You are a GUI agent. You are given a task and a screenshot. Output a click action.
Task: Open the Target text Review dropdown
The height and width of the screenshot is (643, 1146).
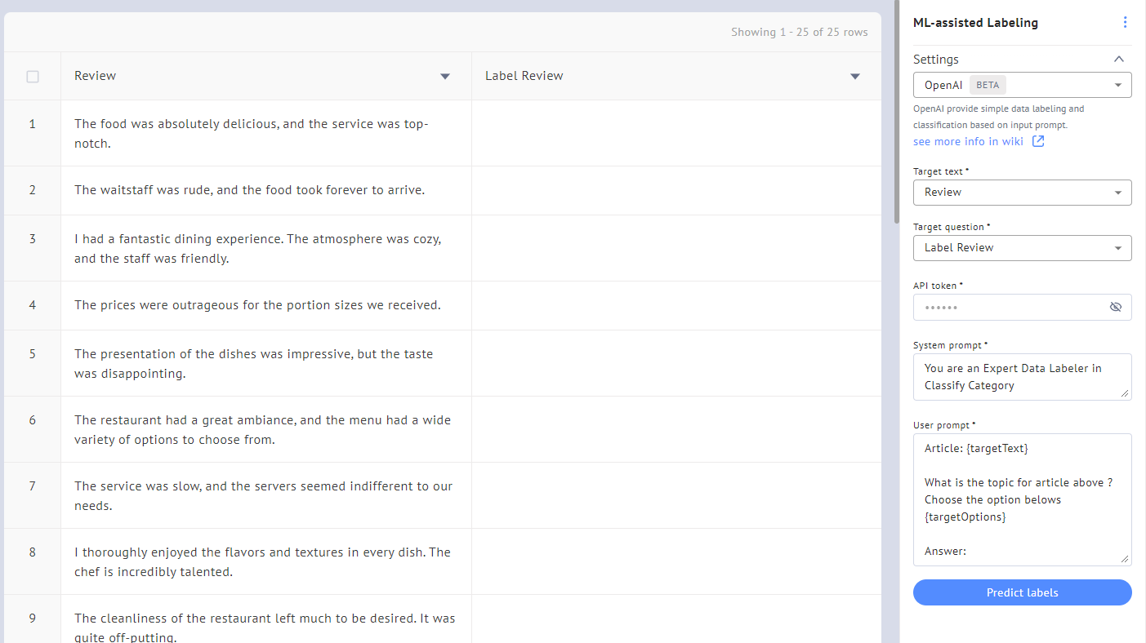click(1022, 193)
